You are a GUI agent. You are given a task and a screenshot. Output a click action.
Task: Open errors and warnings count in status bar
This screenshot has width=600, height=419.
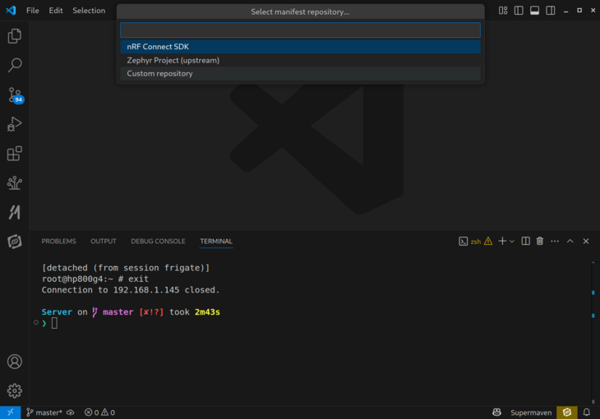point(99,412)
